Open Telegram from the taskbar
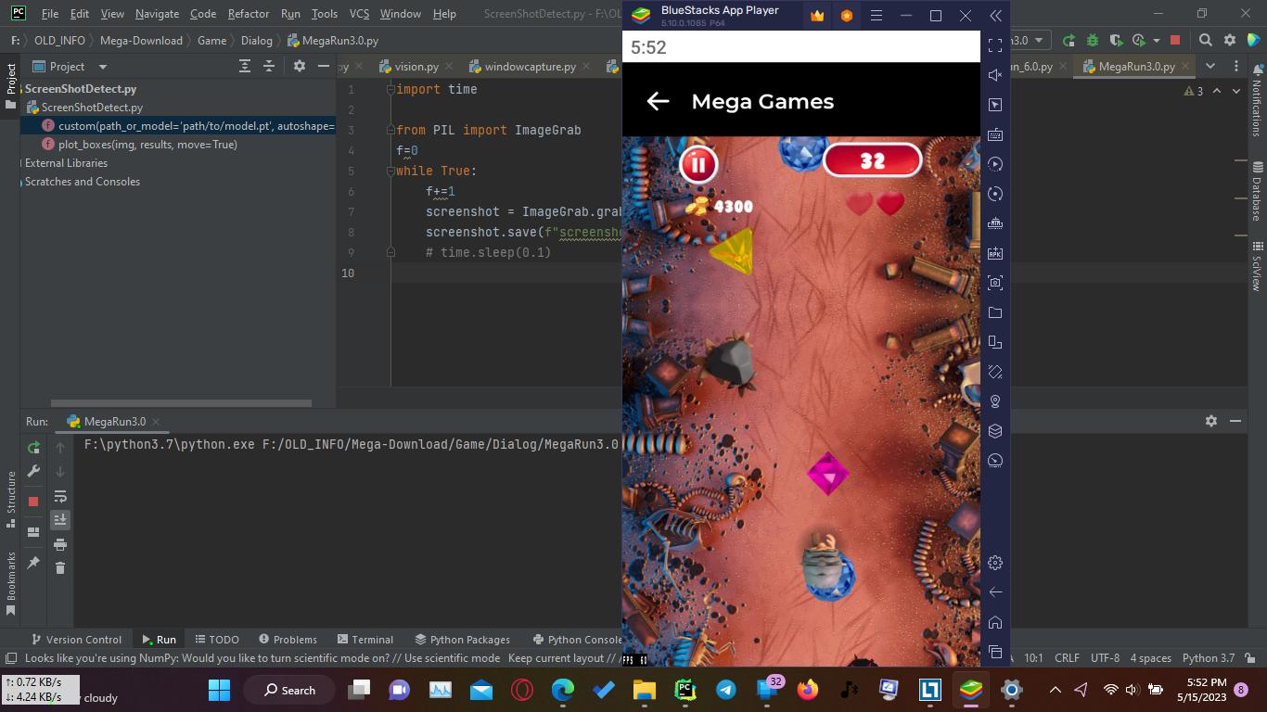 pos(726,690)
